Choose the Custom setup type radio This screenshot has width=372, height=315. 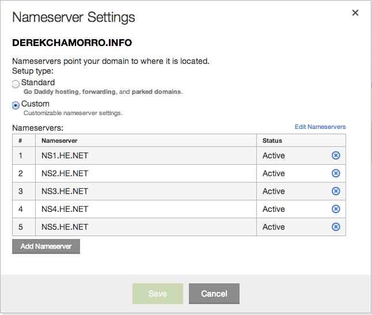[x=16, y=105]
